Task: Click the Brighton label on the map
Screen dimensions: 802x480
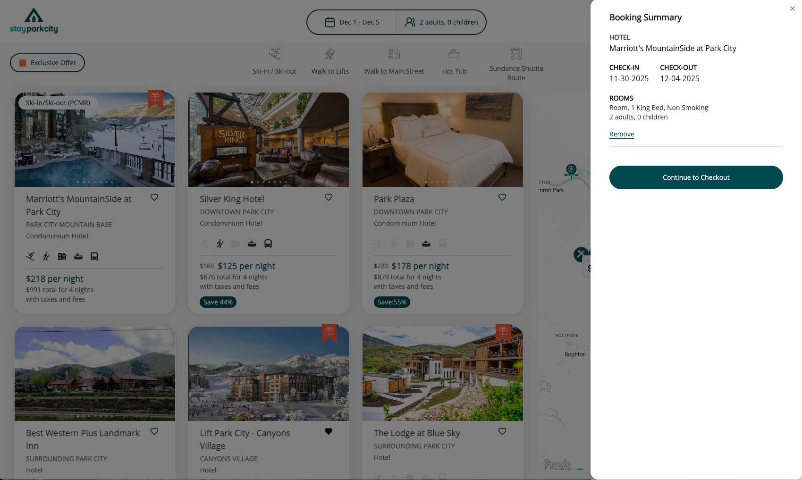Action: (575, 354)
